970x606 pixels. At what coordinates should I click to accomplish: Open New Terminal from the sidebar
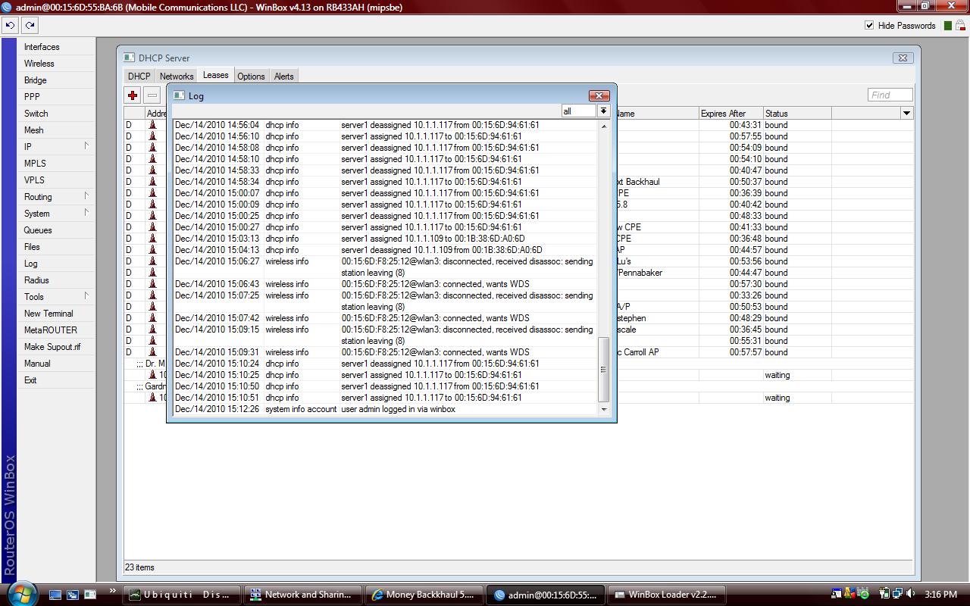(x=48, y=313)
